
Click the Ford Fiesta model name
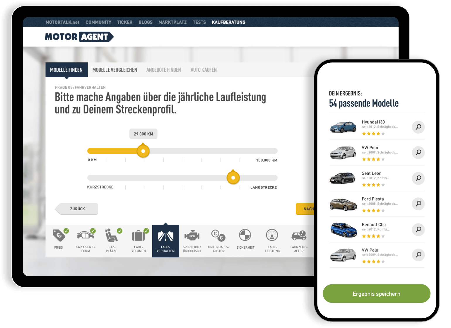(373, 199)
